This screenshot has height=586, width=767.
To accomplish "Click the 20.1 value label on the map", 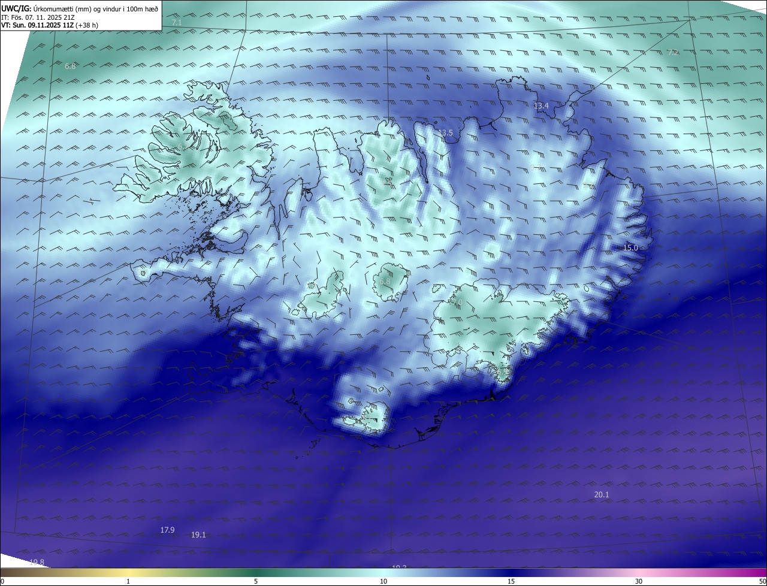I will (x=602, y=494).
